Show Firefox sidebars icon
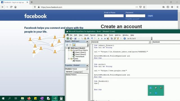Image resolution: width=180 pixels, height=101 pixels. (168, 7)
